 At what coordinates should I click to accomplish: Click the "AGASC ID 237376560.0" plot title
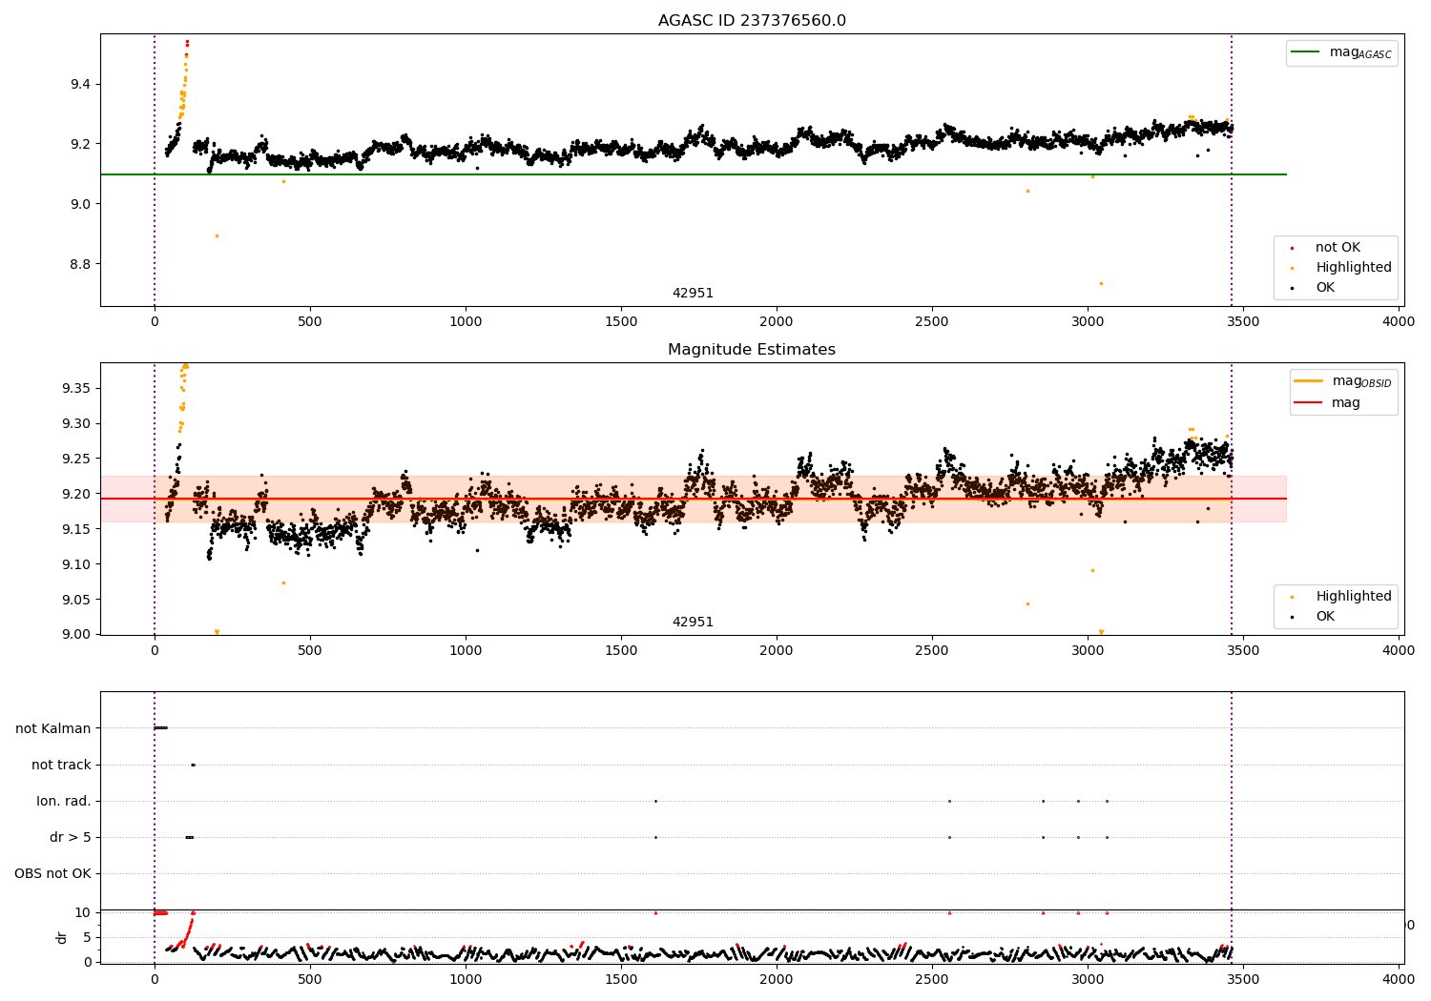[752, 21]
